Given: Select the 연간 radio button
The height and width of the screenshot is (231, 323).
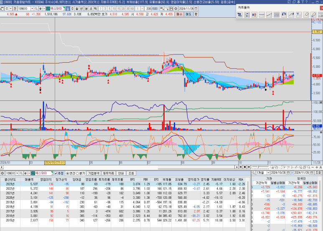Looking at the screenshot, I should 68,173.
